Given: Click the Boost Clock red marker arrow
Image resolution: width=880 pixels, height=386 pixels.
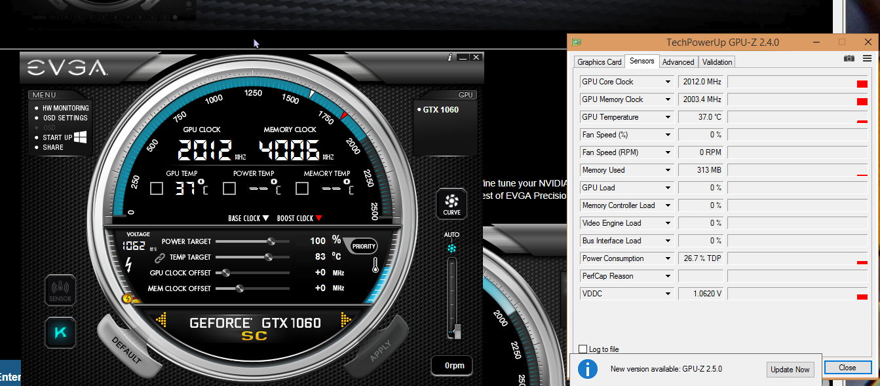Looking at the screenshot, I should pos(318,219).
